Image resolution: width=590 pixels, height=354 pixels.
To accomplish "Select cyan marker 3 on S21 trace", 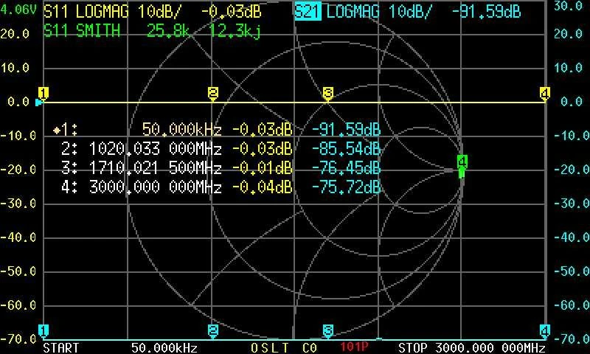I will (327, 331).
